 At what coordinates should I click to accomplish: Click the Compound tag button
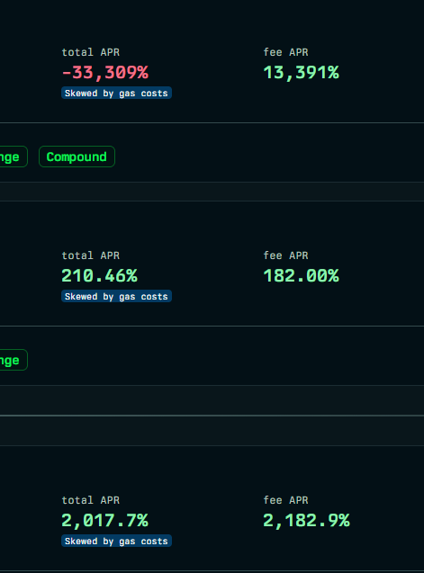77,157
